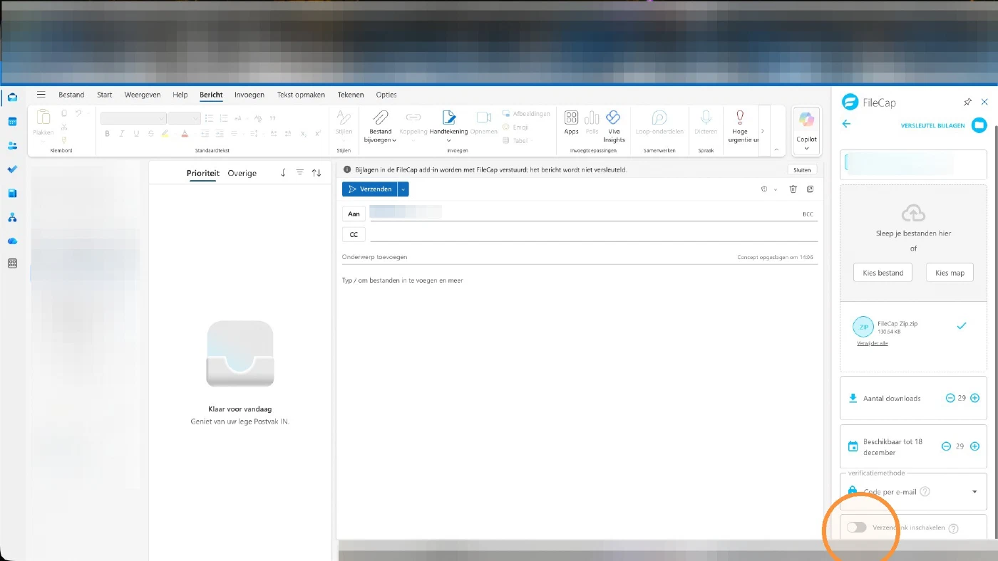Screen dimensions: 998x561
Task: Click the Kies bestand button
Action: [x=883, y=273]
